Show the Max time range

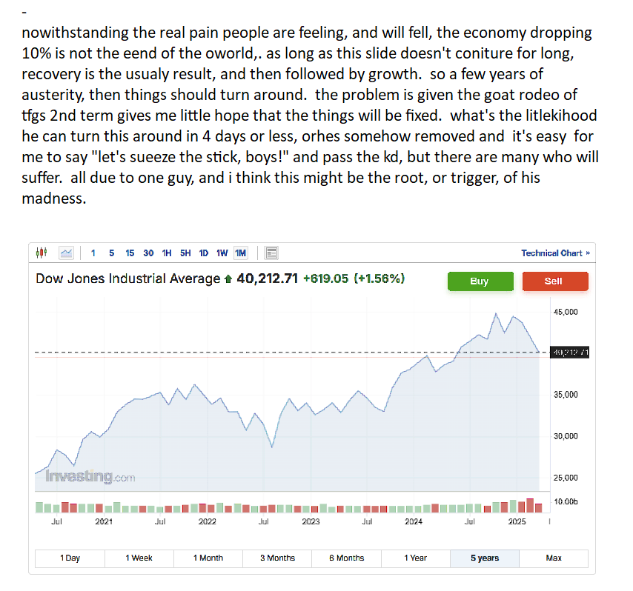coord(554,558)
